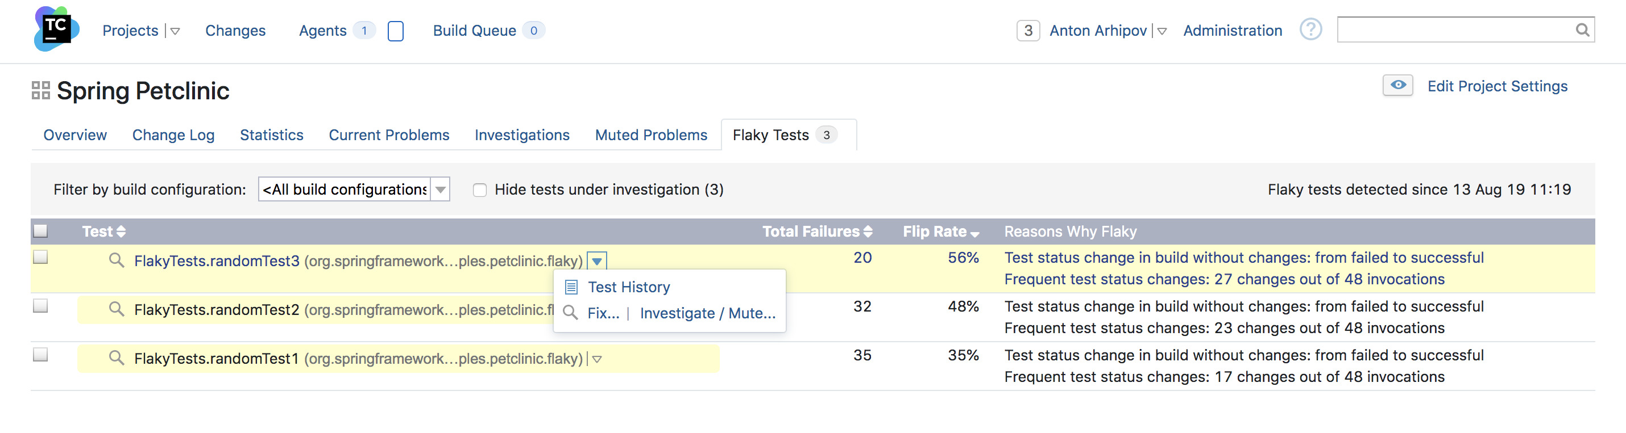Choose Fix... in the popup menu
The height and width of the screenshot is (433, 1626).
tap(603, 313)
